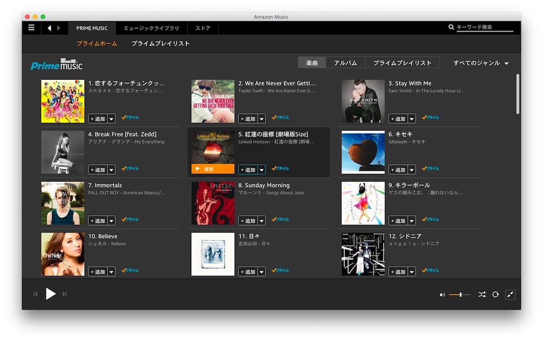The height and width of the screenshot is (341, 543).
Task: Open the ストア tab
Action: (x=203, y=28)
